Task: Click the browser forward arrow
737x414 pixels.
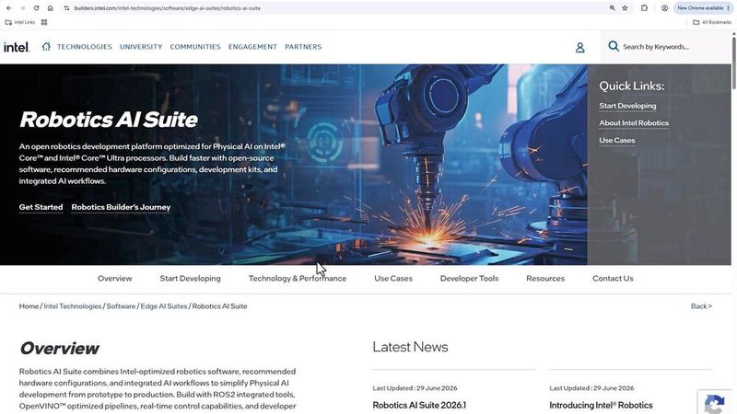Action: click(x=22, y=8)
